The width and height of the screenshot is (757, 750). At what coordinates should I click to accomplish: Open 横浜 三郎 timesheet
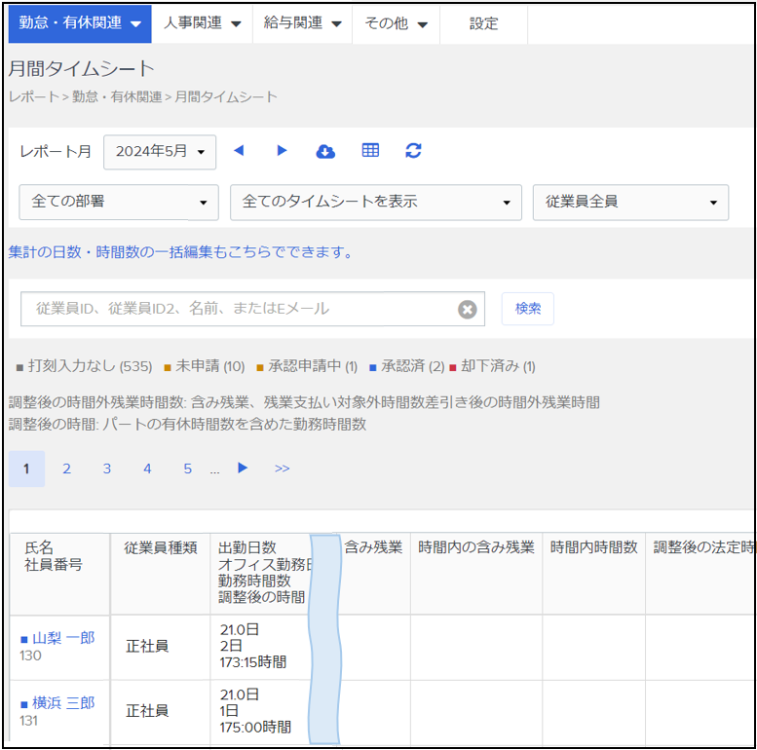(x=63, y=702)
